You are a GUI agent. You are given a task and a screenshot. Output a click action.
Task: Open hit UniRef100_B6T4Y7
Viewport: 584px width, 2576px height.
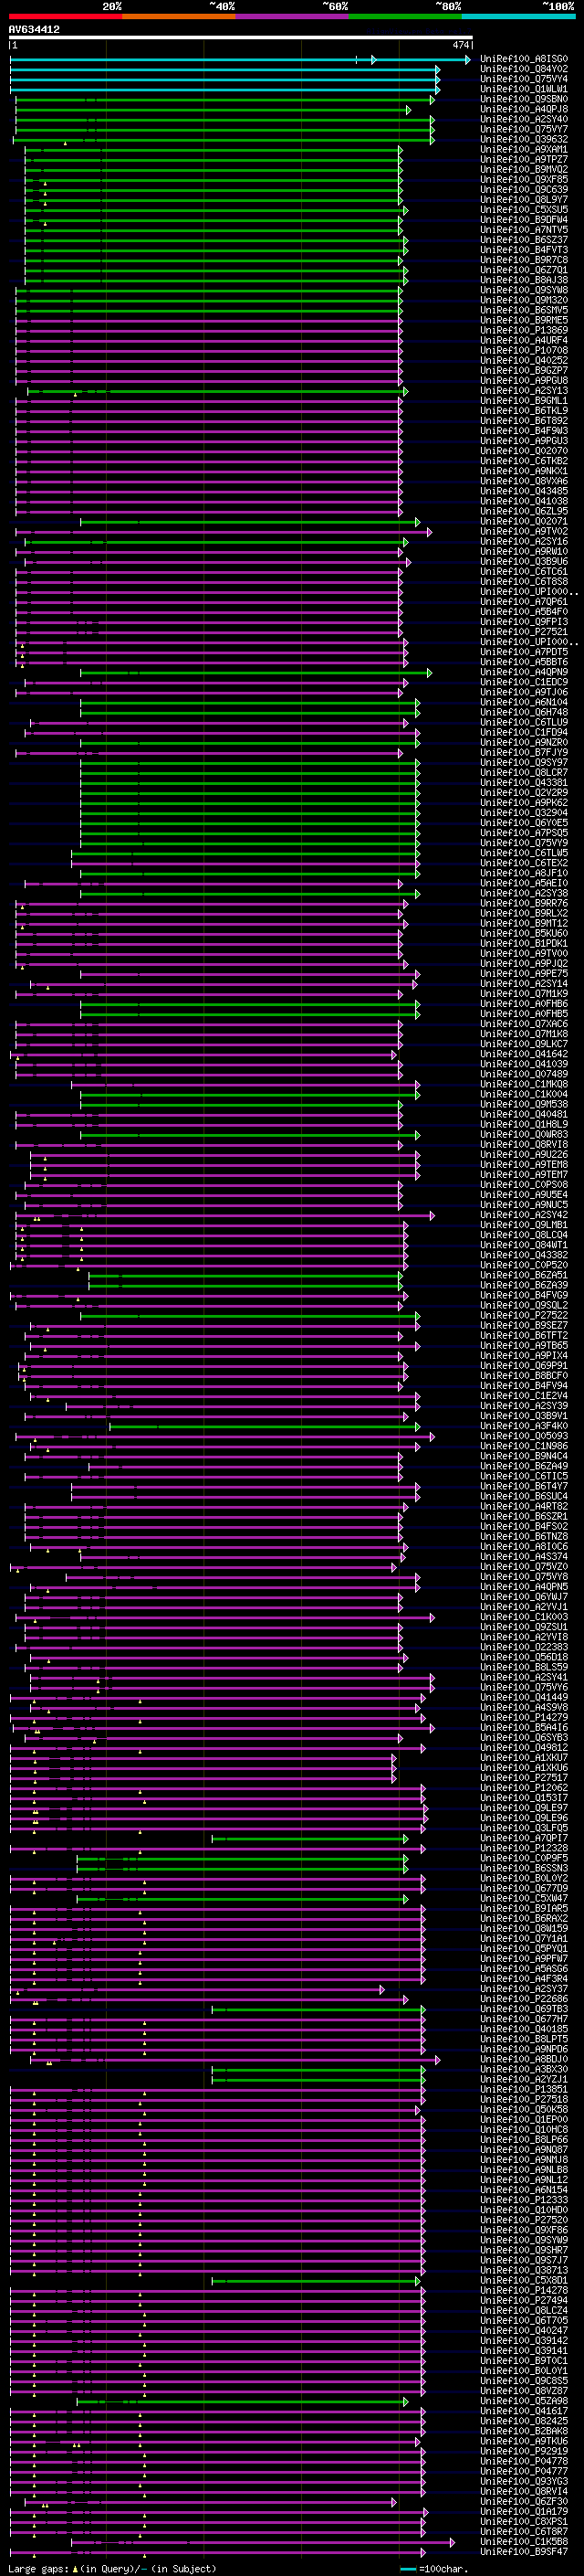pos(524,1487)
